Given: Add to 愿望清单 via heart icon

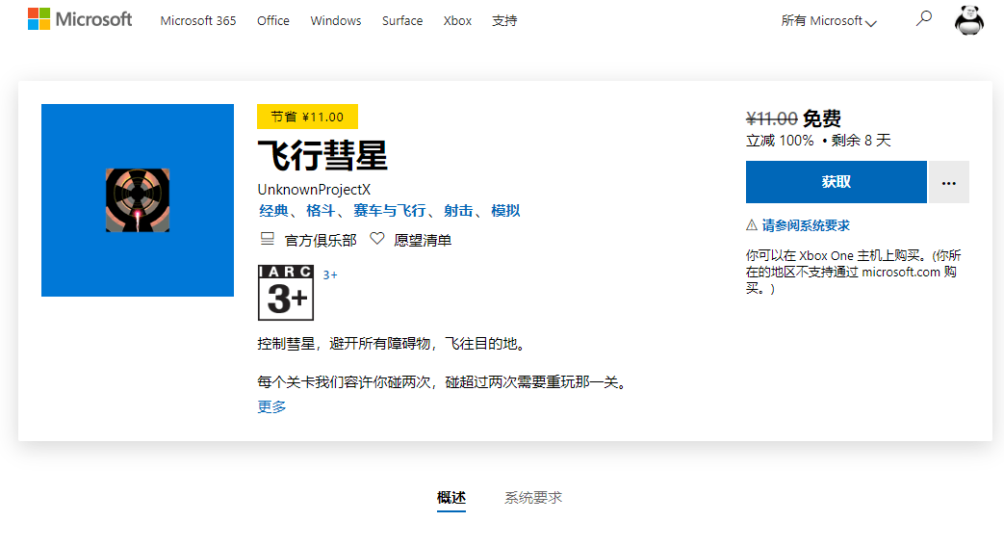Looking at the screenshot, I should click(377, 239).
